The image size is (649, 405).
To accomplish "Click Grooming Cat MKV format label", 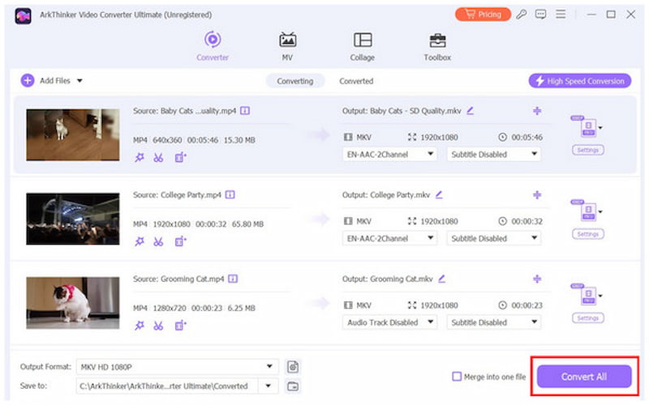I will [x=363, y=305].
